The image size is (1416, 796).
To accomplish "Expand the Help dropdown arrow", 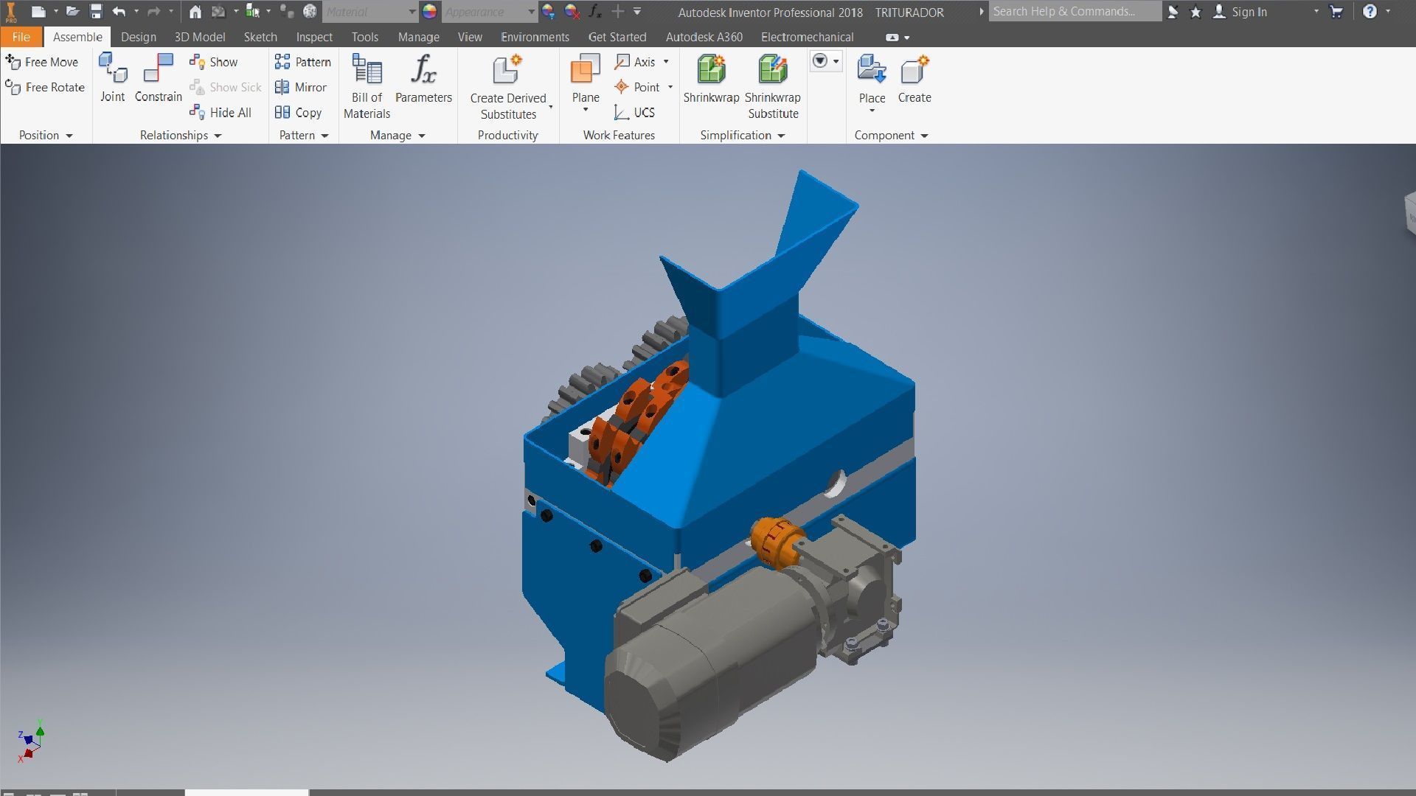I will (x=1388, y=12).
